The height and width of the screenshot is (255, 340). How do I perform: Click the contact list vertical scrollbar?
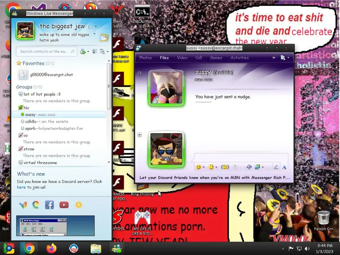coord(109,87)
